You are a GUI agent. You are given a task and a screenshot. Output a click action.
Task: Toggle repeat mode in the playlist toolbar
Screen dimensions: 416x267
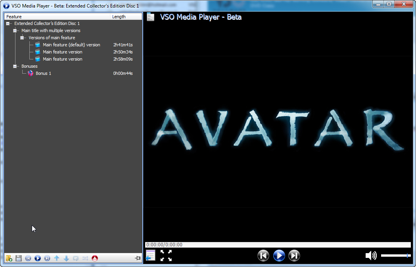coord(76,258)
